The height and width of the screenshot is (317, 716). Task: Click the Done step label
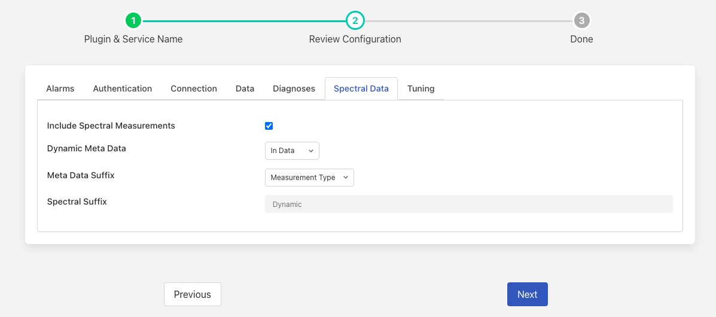[x=581, y=39]
